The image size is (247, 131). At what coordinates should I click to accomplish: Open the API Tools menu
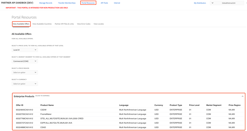(104, 3)
